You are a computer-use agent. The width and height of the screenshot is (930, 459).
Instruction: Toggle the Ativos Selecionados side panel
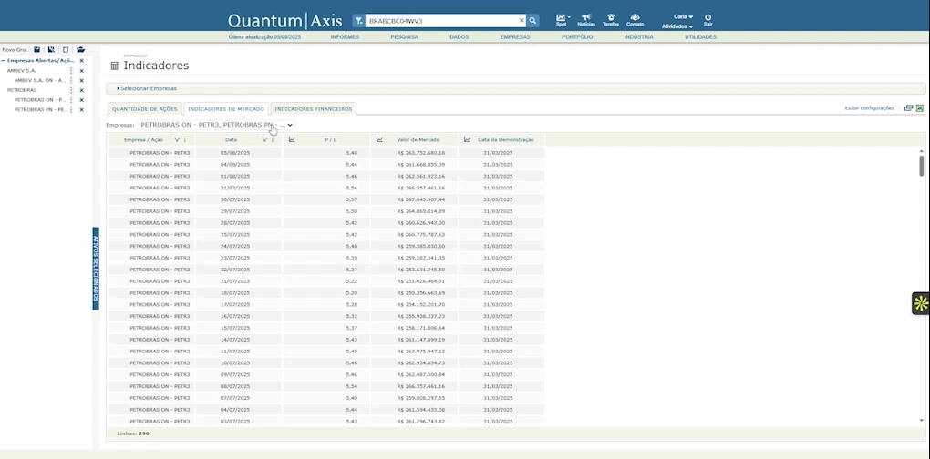coord(96,269)
